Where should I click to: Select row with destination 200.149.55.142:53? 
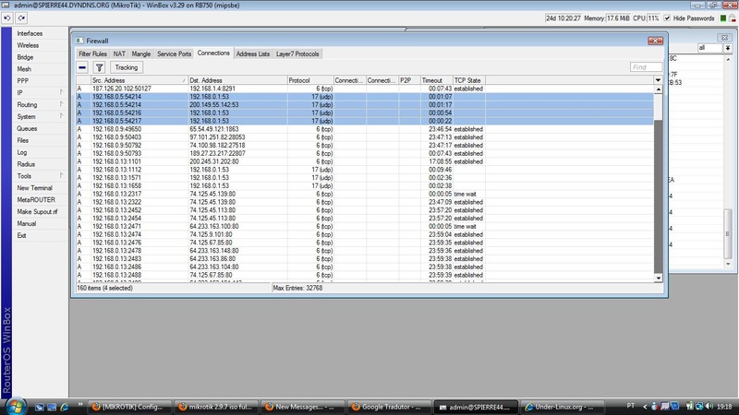tap(365, 104)
